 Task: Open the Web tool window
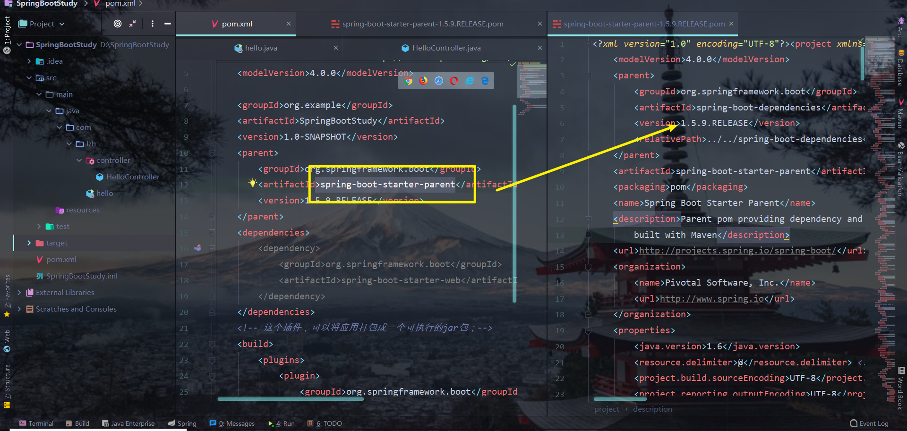coord(7,341)
